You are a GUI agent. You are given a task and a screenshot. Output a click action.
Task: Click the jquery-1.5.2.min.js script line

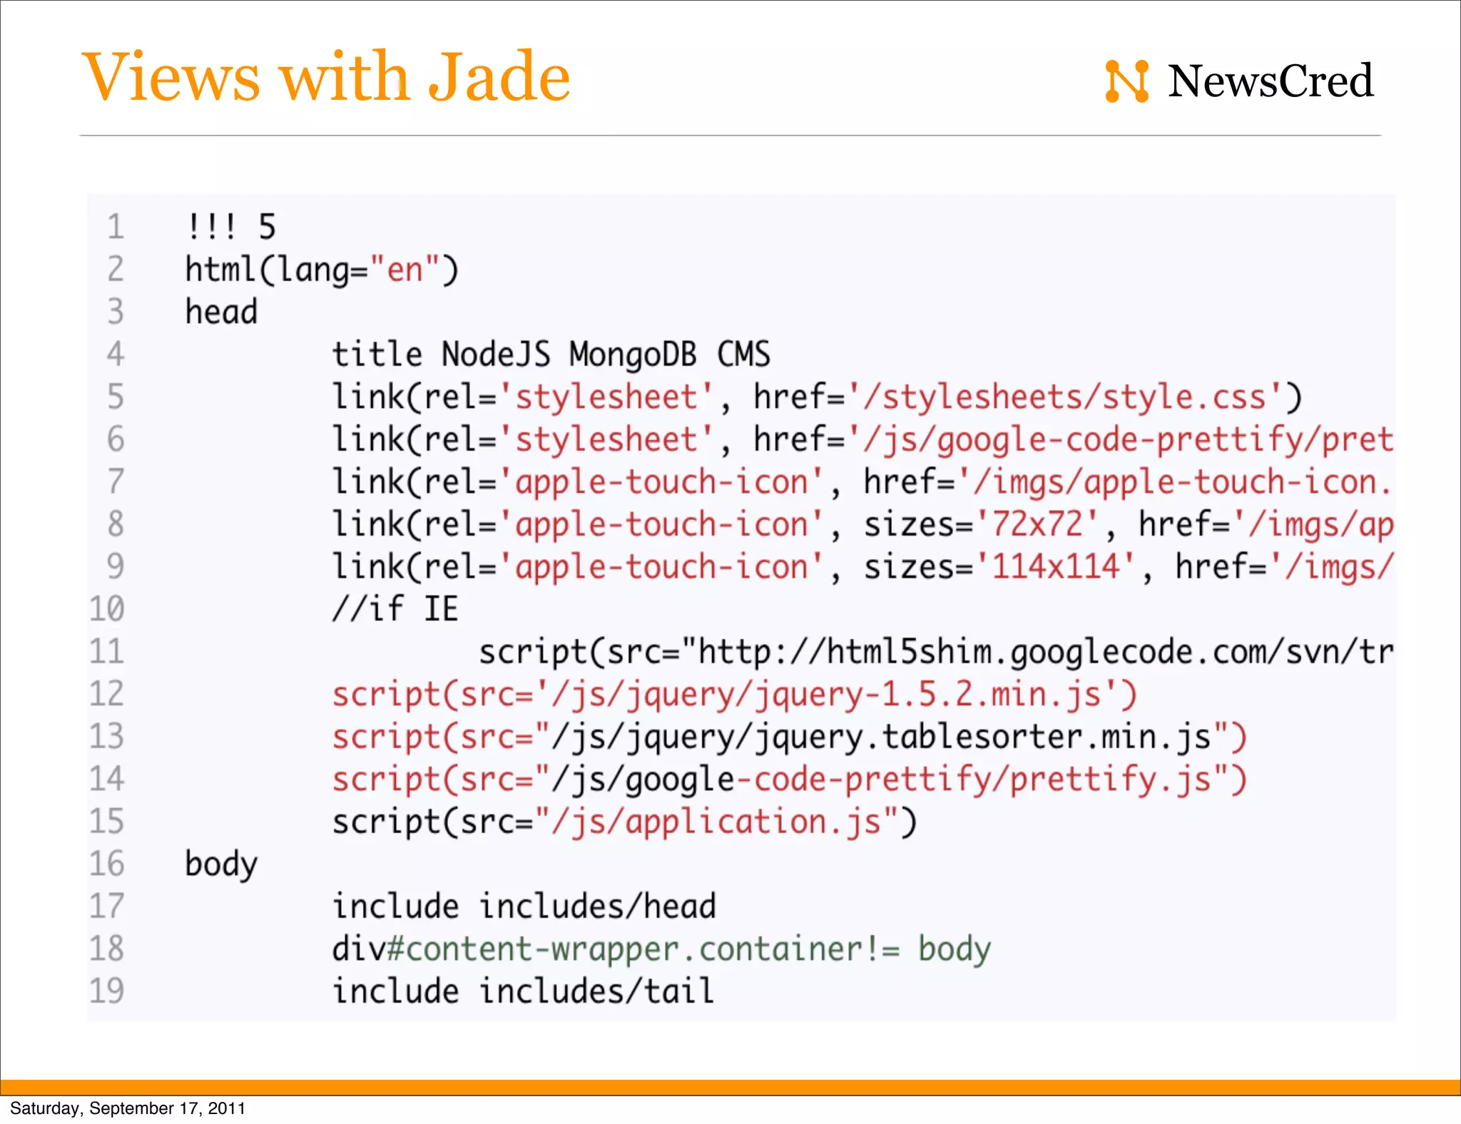[x=733, y=695]
